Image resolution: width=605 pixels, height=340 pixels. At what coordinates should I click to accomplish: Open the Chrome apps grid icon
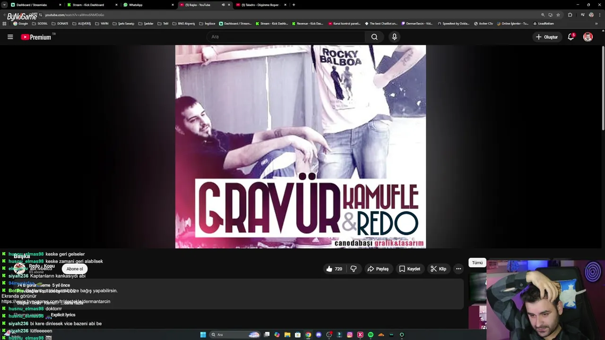pyautogui.click(x=4, y=24)
